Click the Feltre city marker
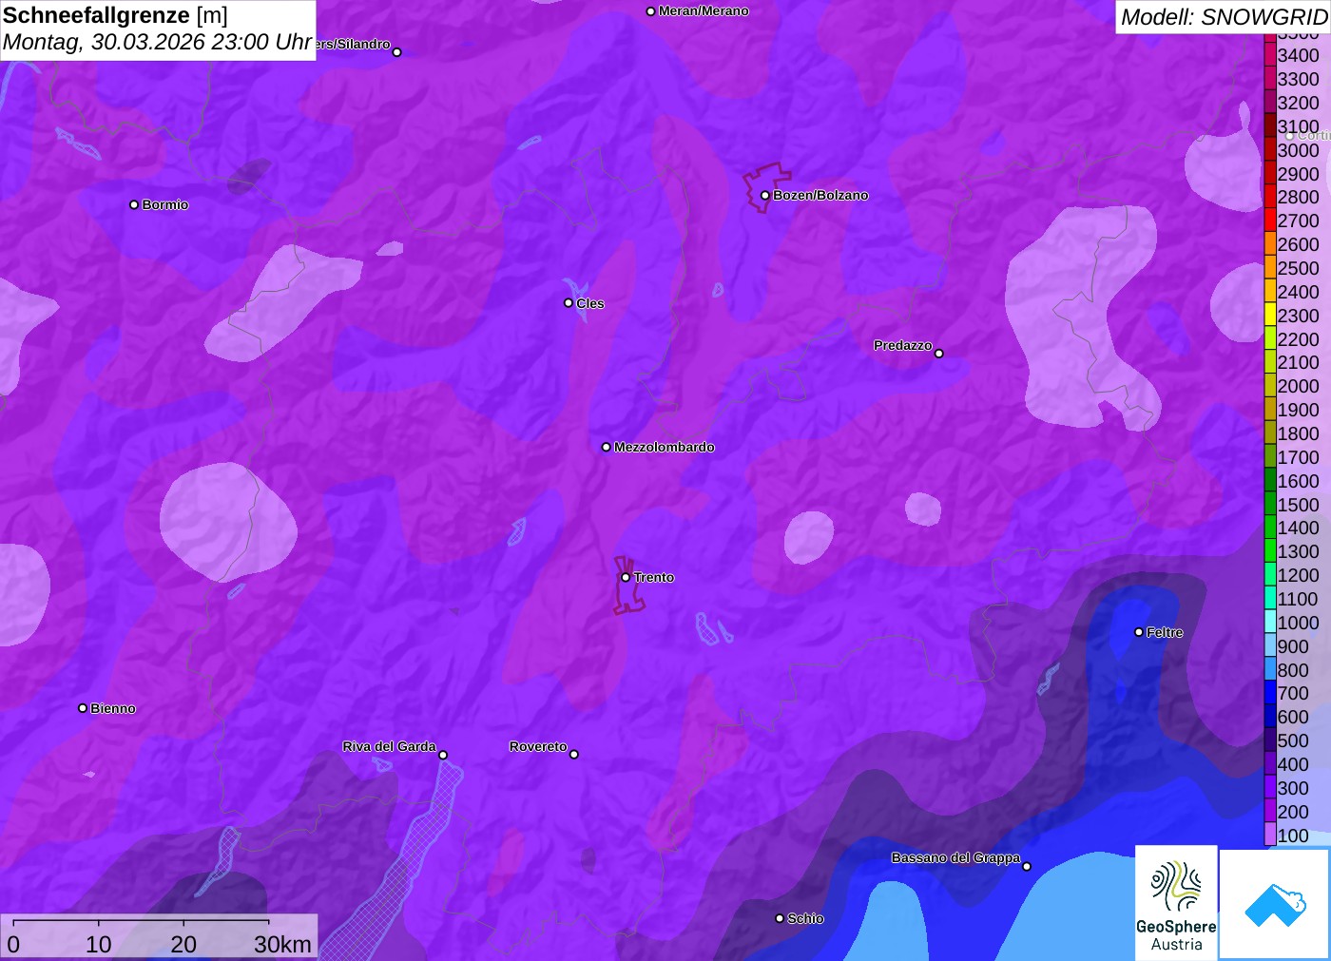 [x=1139, y=632]
